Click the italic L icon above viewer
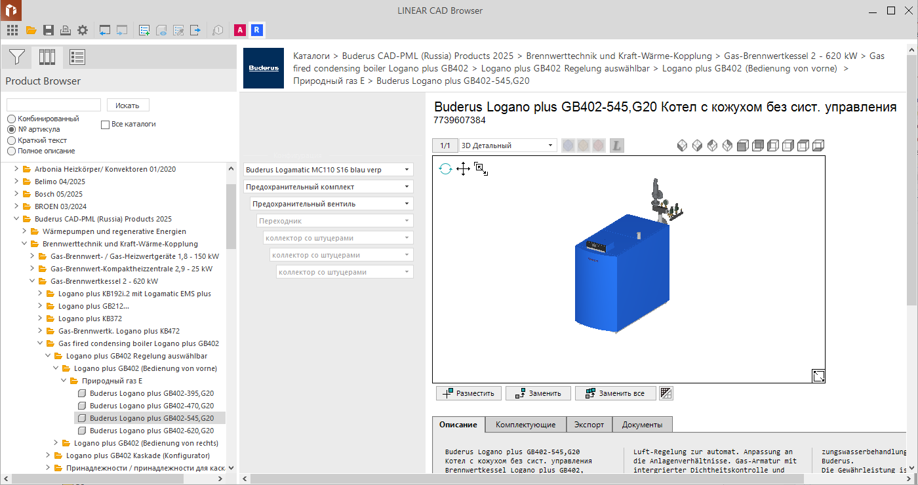 click(616, 145)
